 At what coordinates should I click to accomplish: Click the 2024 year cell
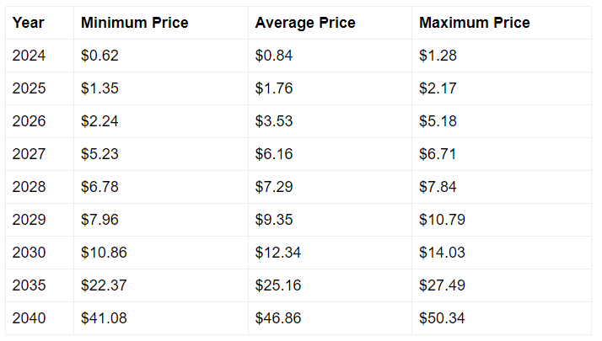[x=28, y=56]
